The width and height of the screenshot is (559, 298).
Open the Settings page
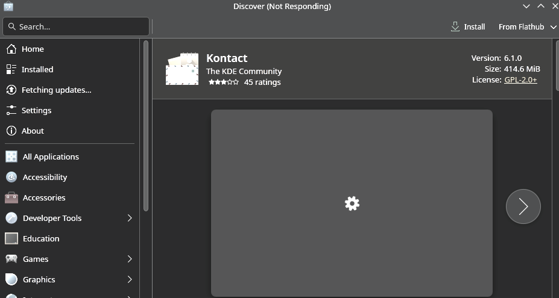[70, 110]
